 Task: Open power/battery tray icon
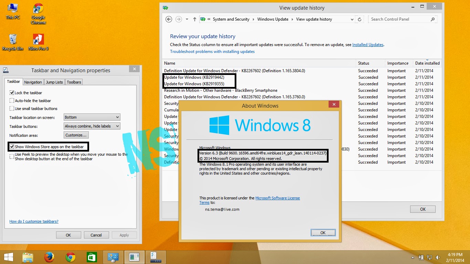point(421,257)
